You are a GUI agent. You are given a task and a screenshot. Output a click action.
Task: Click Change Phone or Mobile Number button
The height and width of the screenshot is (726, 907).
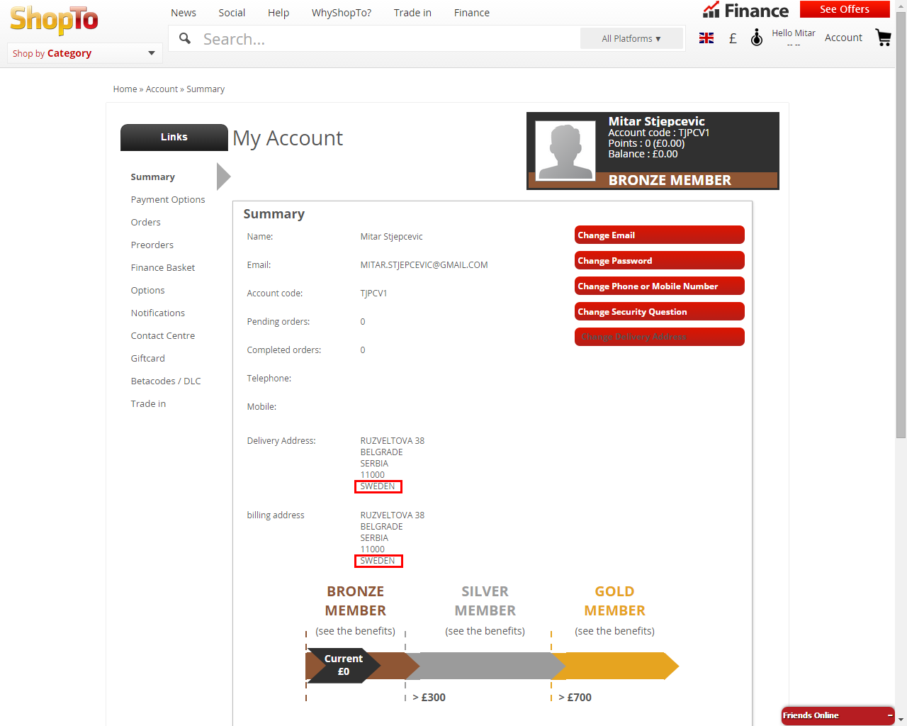[660, 286]
